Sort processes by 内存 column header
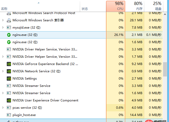The width and height of the screenshot is (169, 122). (x=135, y=6)
